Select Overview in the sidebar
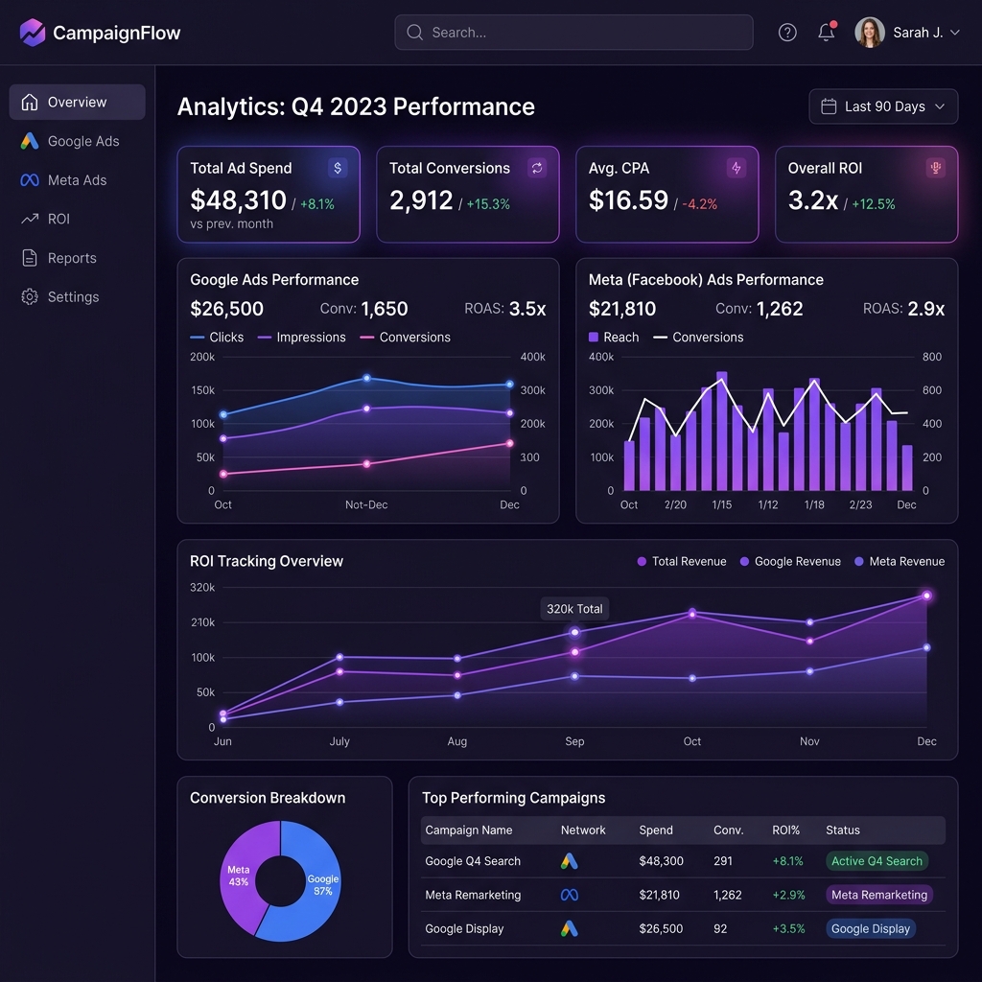Image resolution: width=982 pixels, height=982 pixels. 77,102
